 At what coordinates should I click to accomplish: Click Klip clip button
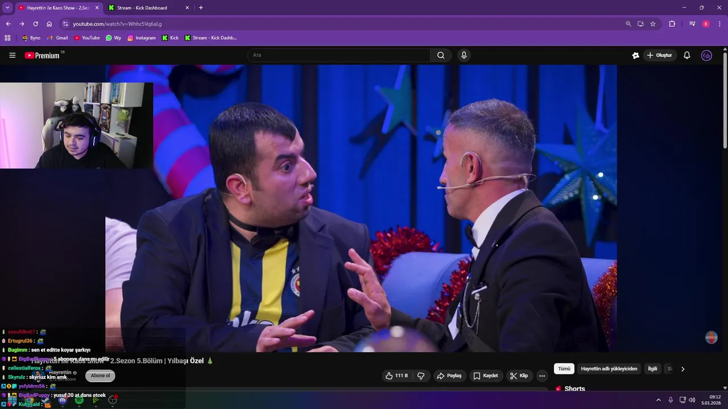coord(519,375)
